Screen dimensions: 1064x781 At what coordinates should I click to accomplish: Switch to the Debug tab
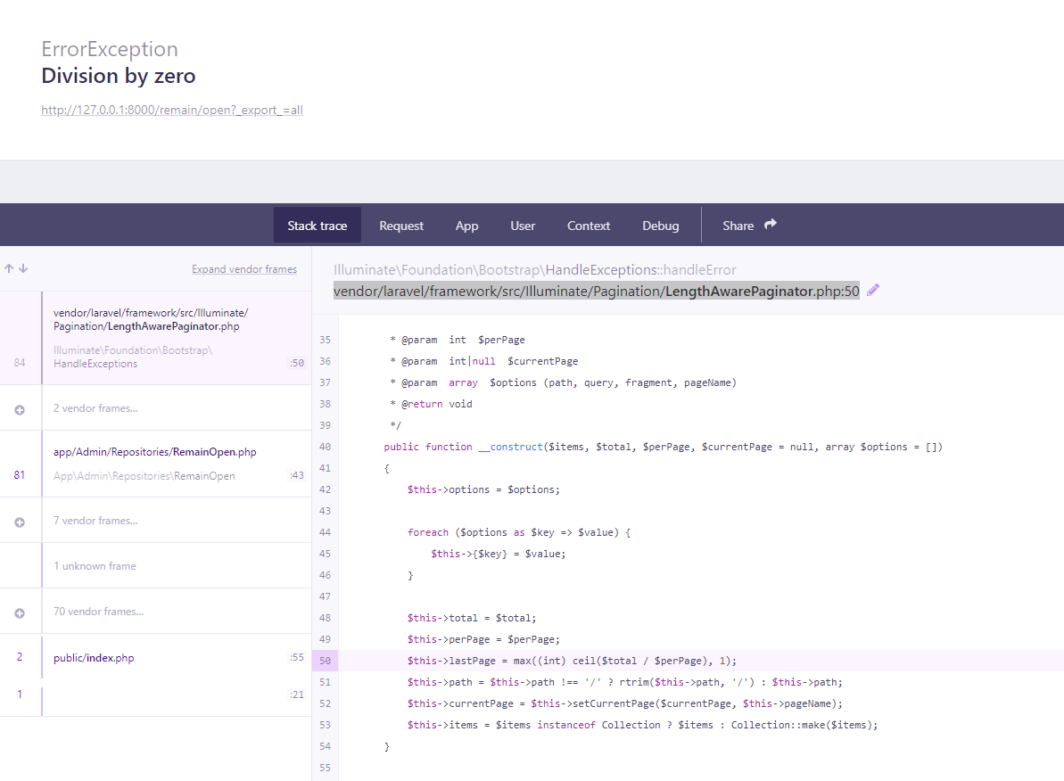[x=660, y=226]
